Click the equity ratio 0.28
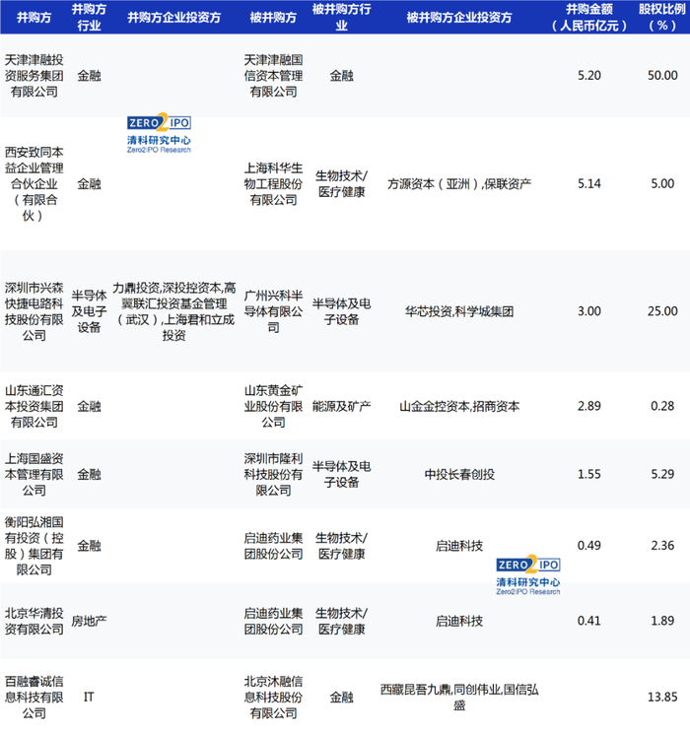Screen dimensions: 690x735 662,406
